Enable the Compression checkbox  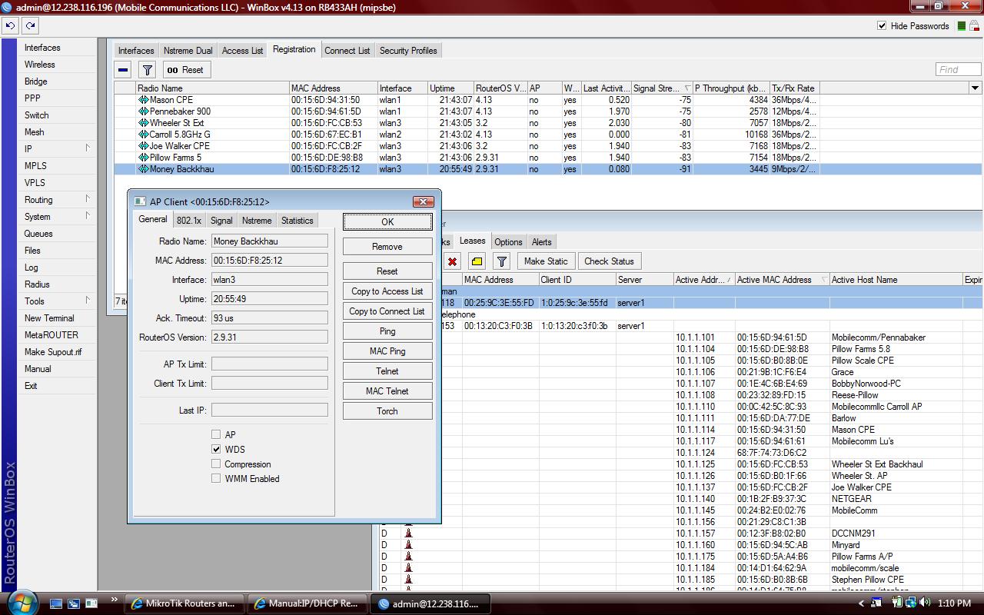[x=216, y=464]
